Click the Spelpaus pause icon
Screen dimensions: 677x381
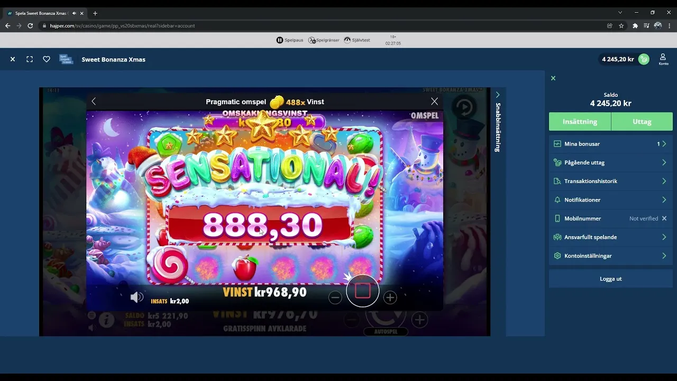[x=280, y=40]
